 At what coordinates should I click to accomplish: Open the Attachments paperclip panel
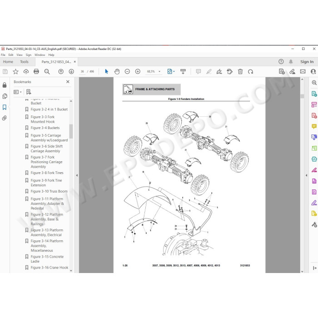(x=5, y=118)
